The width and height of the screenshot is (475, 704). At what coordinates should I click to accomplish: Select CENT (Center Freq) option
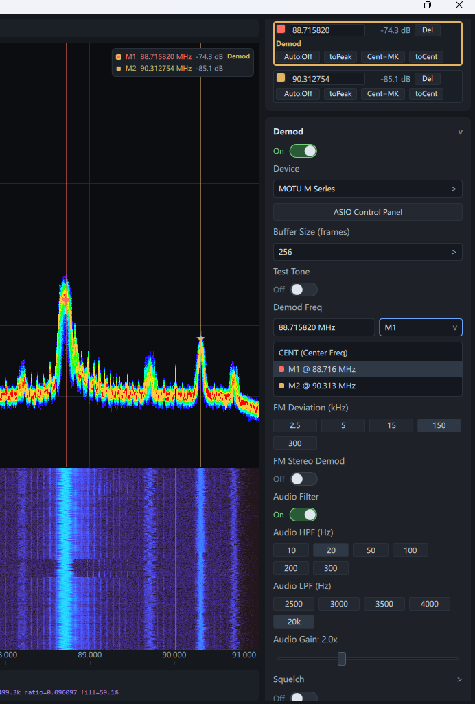tap(367, 353)
